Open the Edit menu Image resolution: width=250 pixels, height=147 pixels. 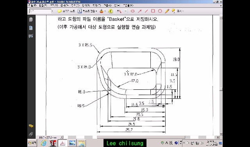pyautogui.click(x=43, y=5)
